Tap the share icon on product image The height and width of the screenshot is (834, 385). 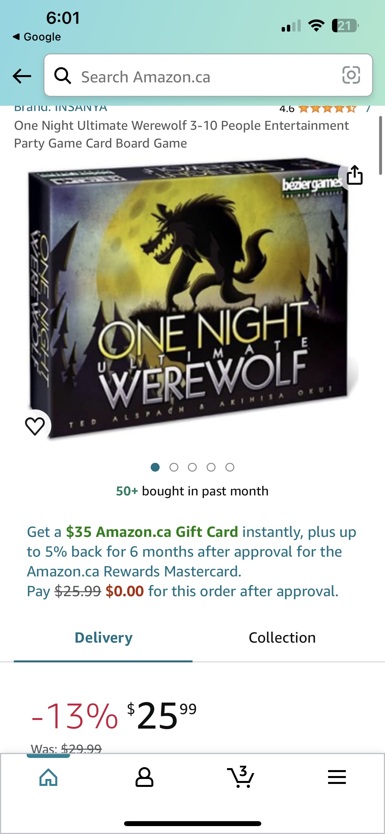tap(355, 175)
